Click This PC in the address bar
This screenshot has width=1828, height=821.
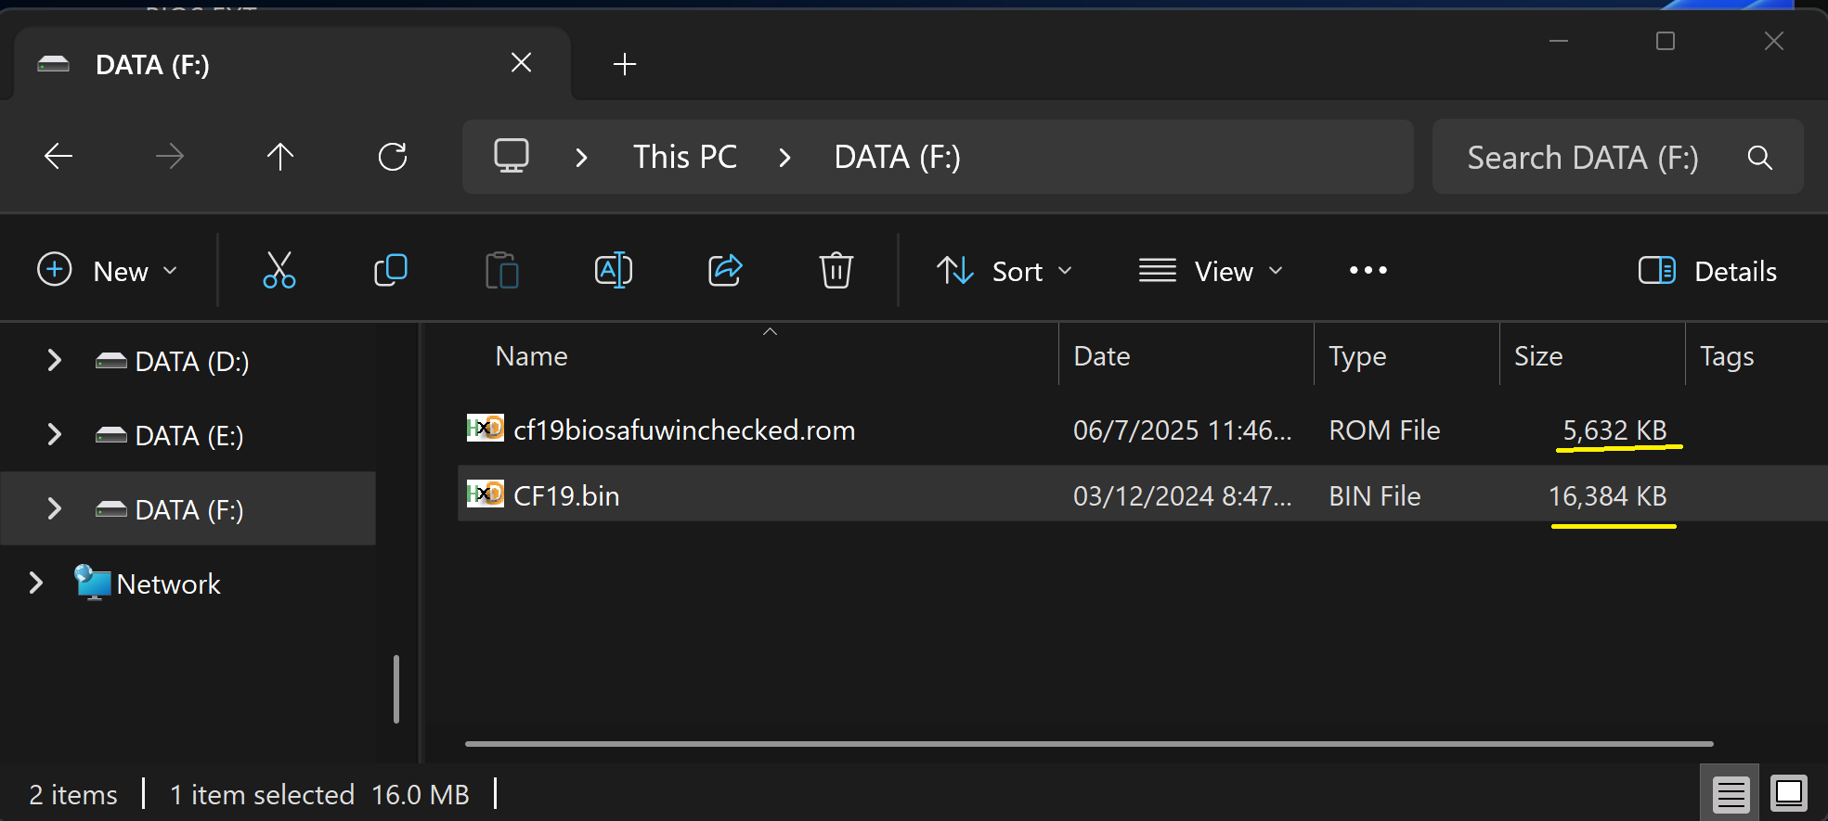click(684, 157)
